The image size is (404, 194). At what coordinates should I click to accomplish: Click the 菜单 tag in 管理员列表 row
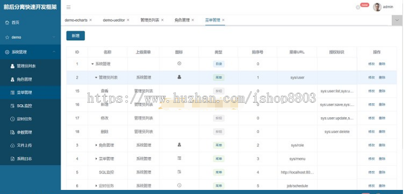tap(219, 77)
